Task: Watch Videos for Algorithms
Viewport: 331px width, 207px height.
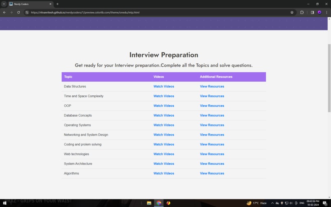Action: point(164,173)
